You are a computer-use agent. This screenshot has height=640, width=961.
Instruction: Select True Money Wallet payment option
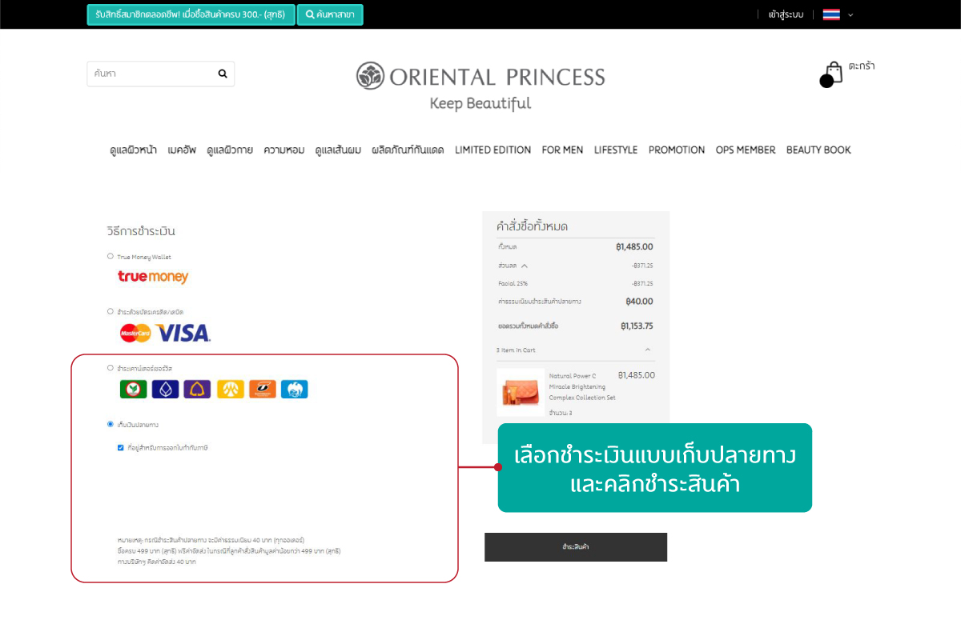pos(111,256)
